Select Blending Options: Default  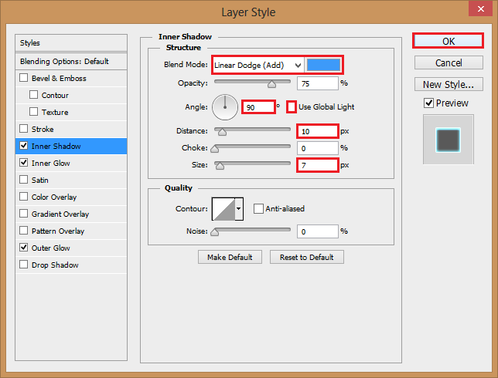tap(64, 61)
